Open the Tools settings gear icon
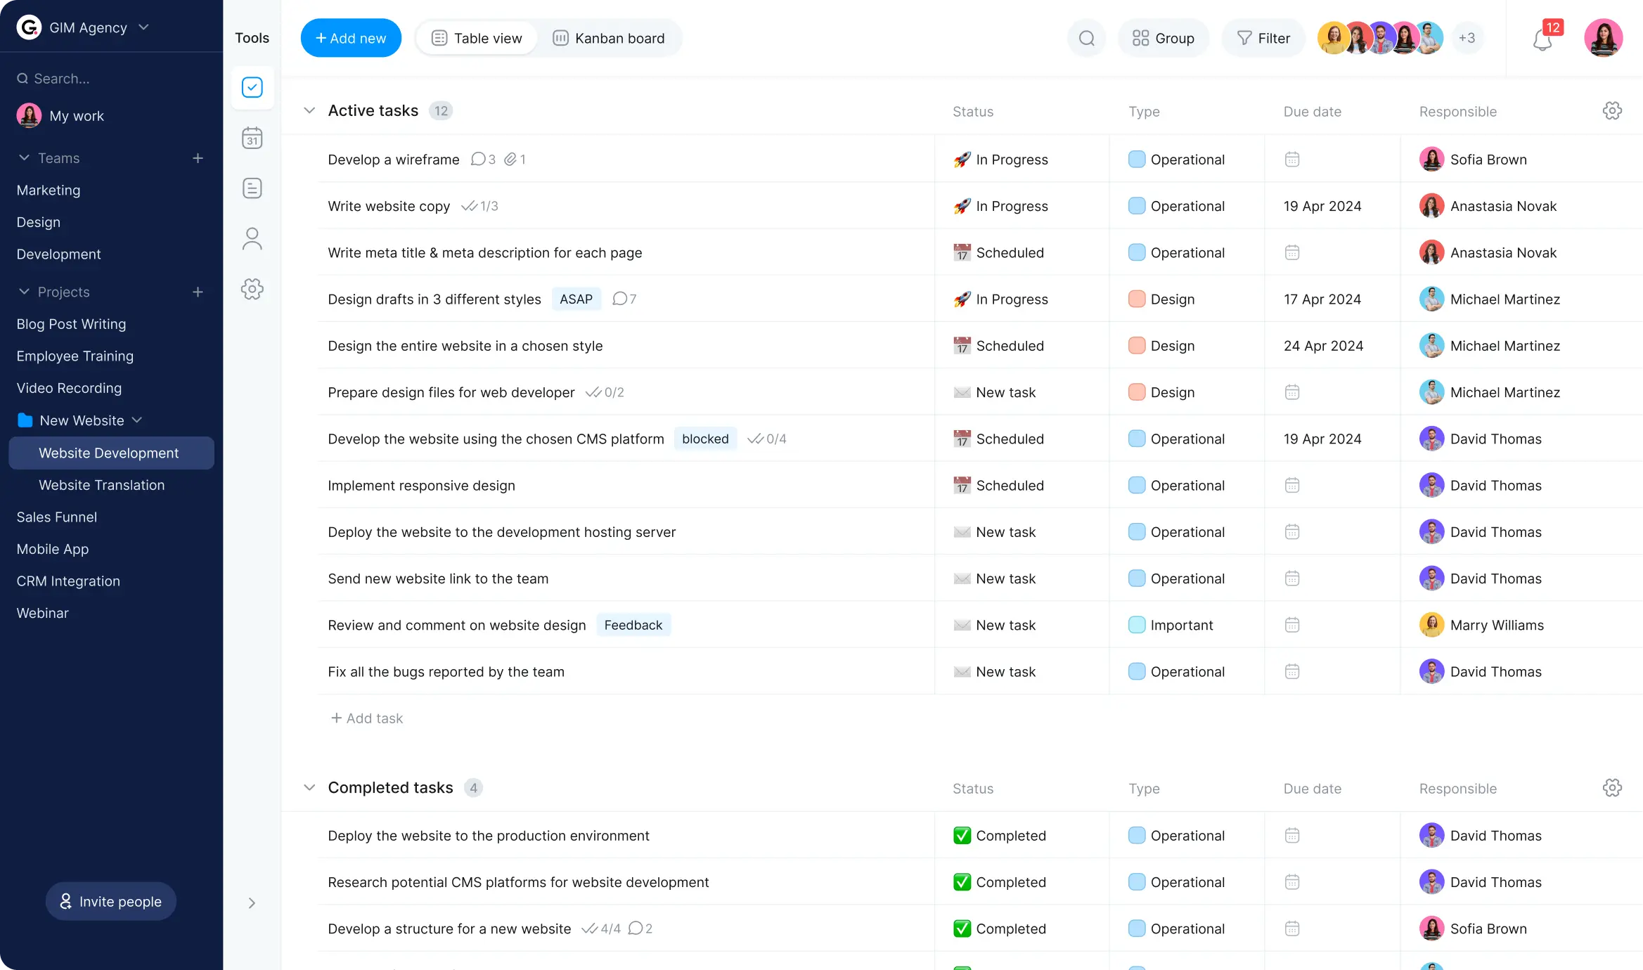 coord(252,289)
